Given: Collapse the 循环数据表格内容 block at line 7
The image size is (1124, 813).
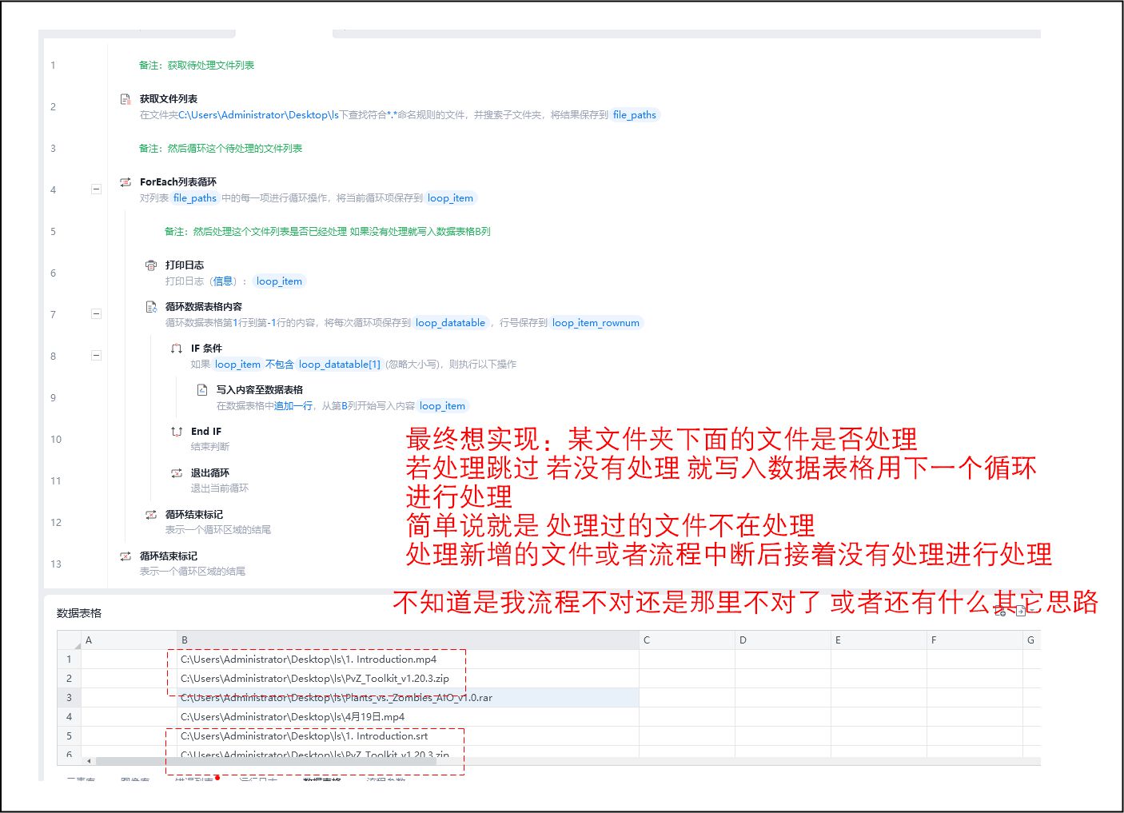Looking at the screenshot, I should coord(96,314).
